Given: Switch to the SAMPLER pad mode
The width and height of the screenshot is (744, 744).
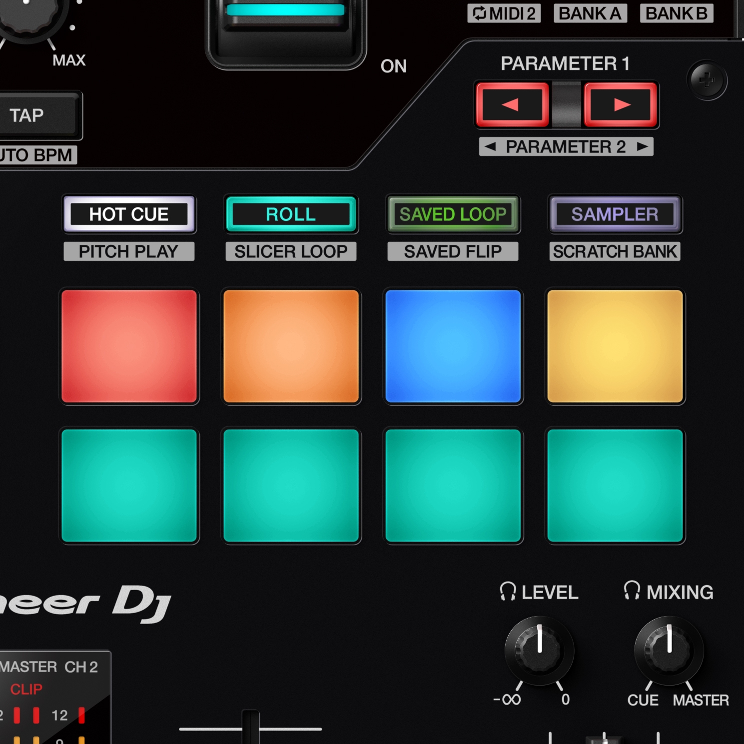Looking at the screenshot, I should (614, 214).
